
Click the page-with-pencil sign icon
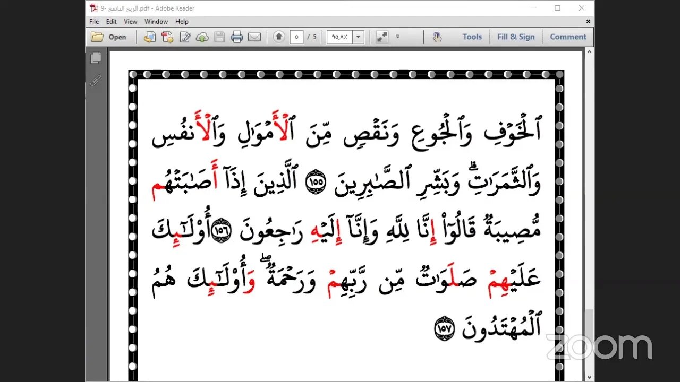click(x=185, y=37)
